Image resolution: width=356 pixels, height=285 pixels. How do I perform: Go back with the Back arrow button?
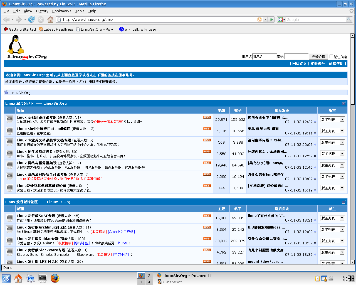pos(6,19)
